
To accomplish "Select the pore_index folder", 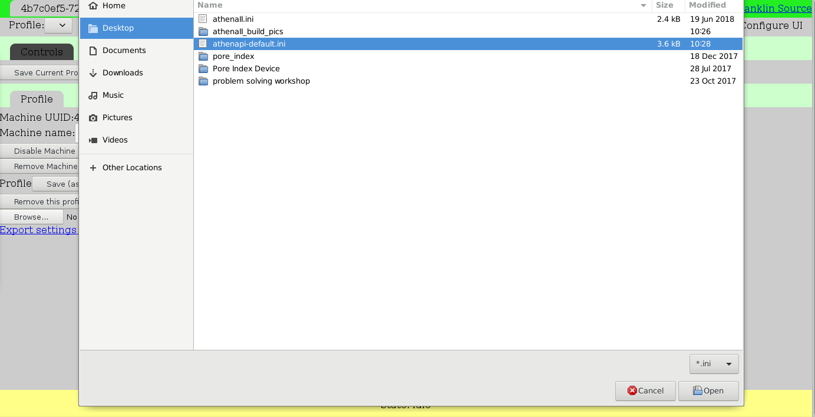I will (233, 57).
